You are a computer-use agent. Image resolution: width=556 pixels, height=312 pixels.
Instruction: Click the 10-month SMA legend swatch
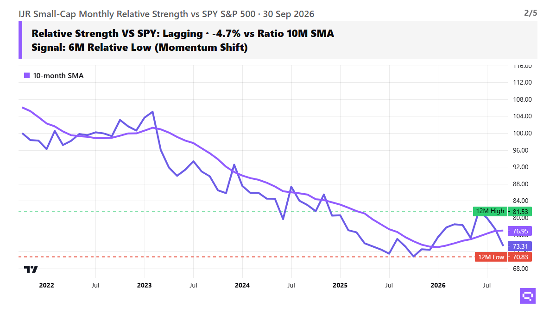pos(27,75)
